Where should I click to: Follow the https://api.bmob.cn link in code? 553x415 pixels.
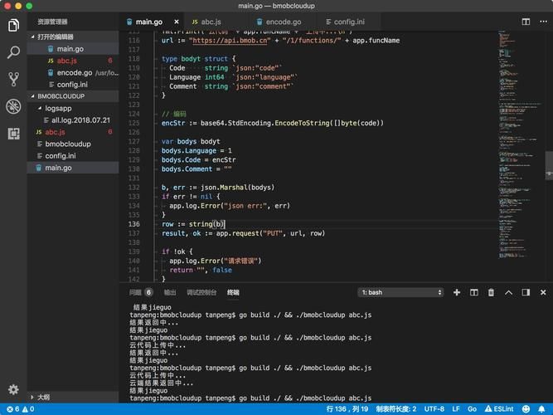click(230, 41)
